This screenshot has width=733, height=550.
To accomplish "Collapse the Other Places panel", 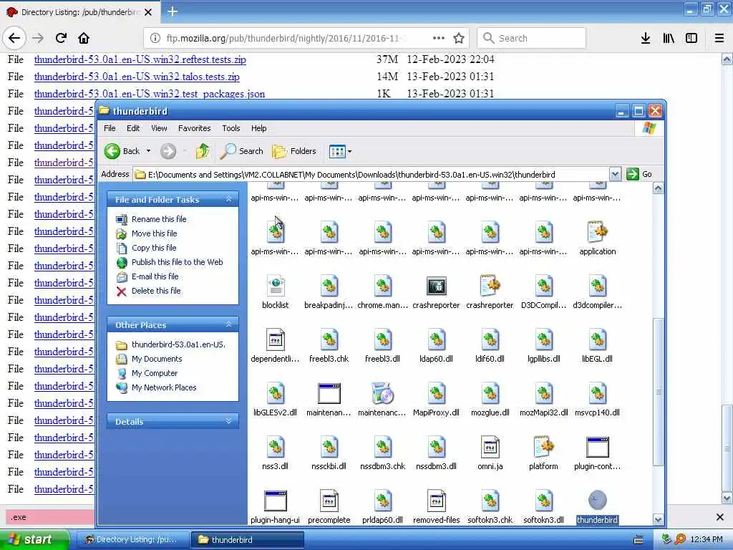I will (228, 324).
